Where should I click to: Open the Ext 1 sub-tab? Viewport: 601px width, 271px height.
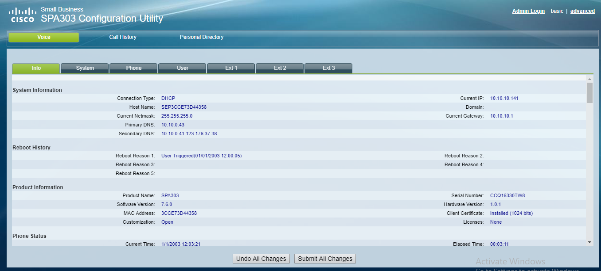(x=231, y=68)
